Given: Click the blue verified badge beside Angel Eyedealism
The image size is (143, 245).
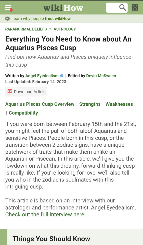Looking at the screenshot, I should (62, 76).
